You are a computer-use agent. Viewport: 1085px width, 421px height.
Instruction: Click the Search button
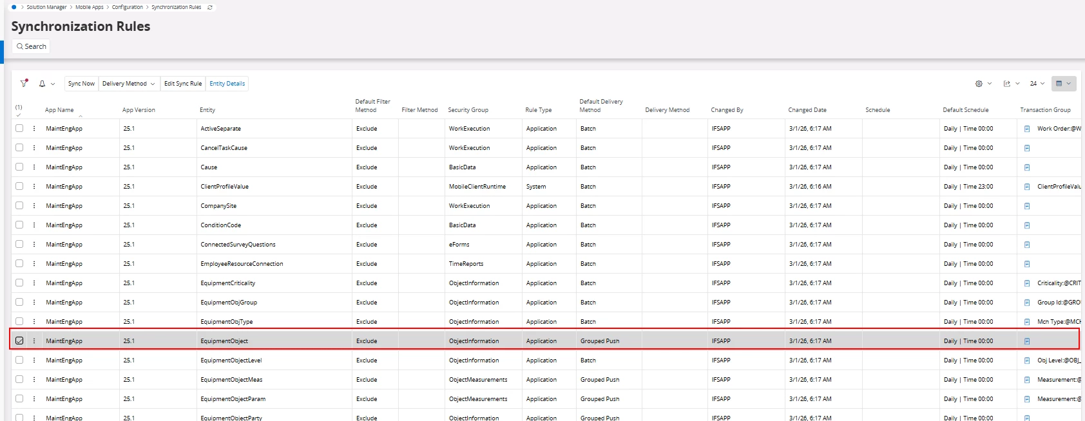[32, 46]
